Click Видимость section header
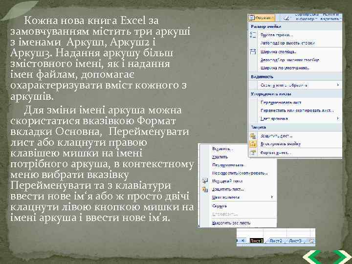 click(262, 77)
